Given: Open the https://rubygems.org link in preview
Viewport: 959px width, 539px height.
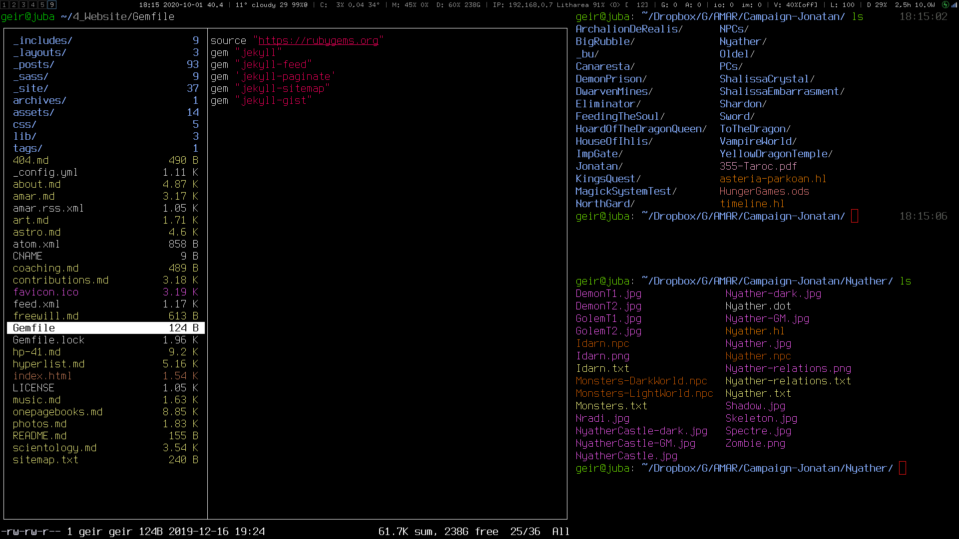Looking at the screenshot, I should point(318,40).
